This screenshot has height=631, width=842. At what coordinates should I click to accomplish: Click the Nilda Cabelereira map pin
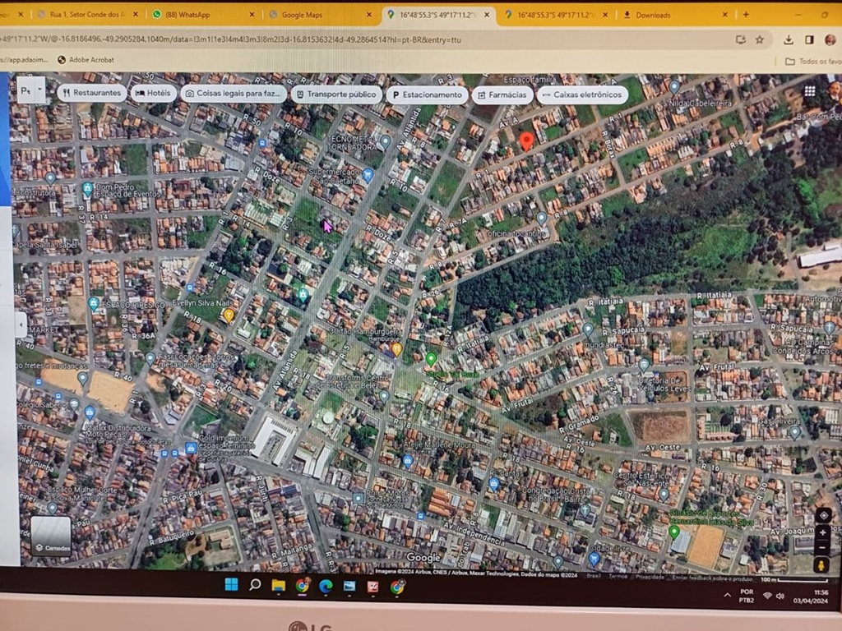[674, 86]
